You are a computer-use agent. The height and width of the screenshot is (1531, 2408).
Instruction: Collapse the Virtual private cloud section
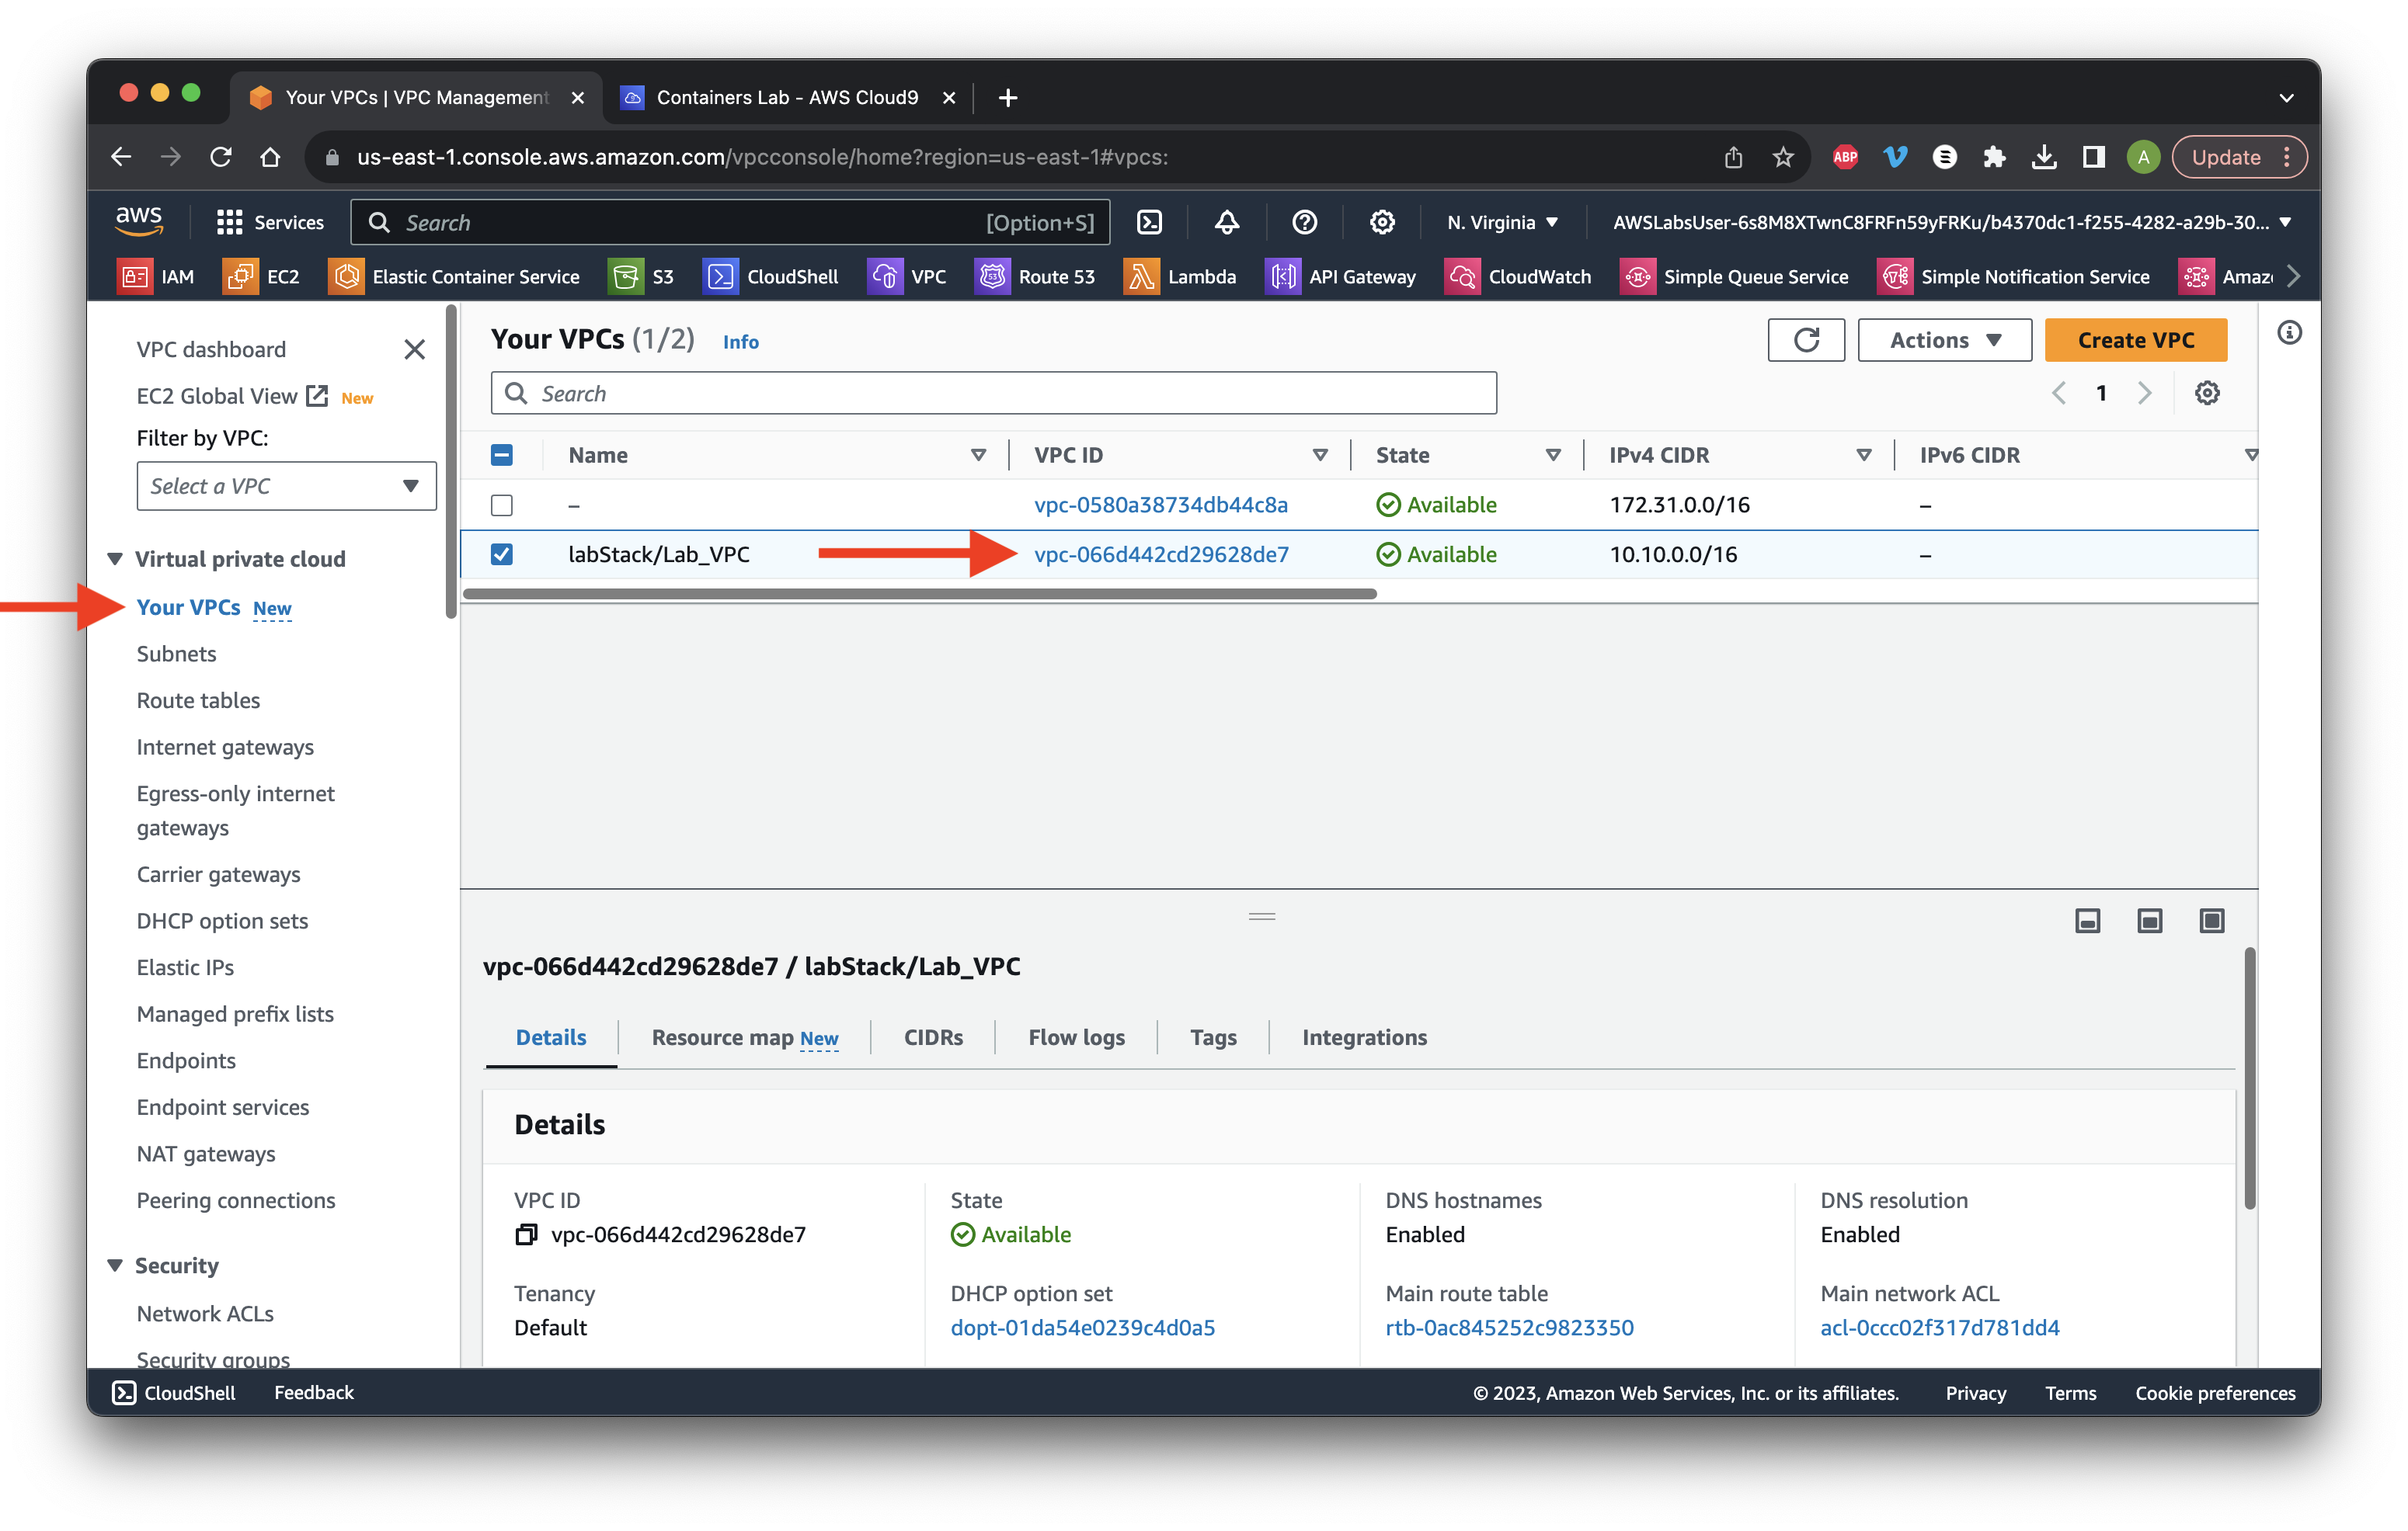pos(116,559)
